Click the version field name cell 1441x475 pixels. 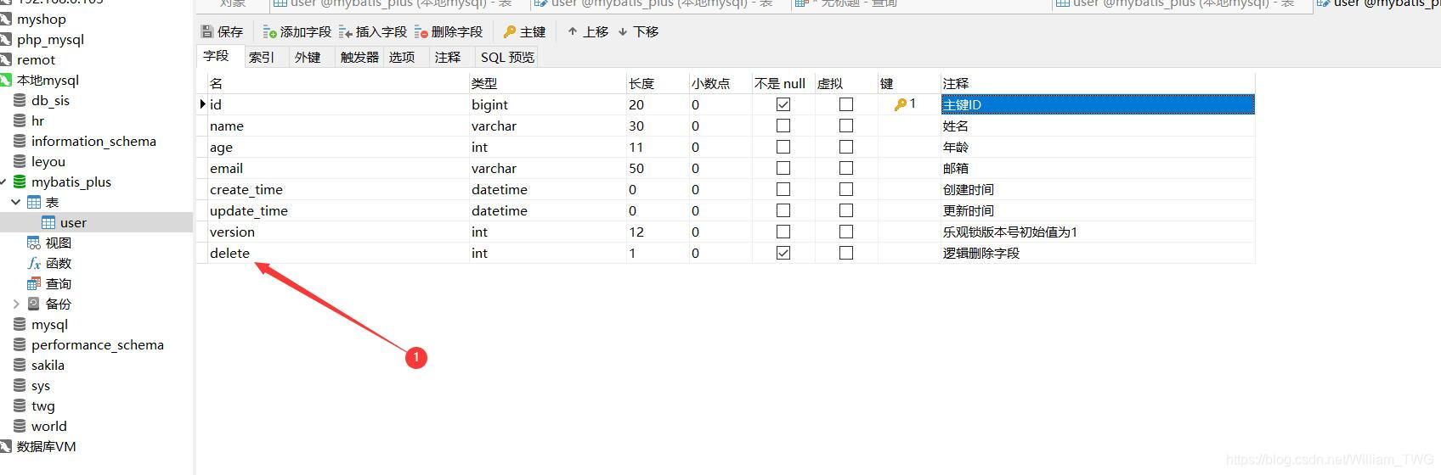338,232
